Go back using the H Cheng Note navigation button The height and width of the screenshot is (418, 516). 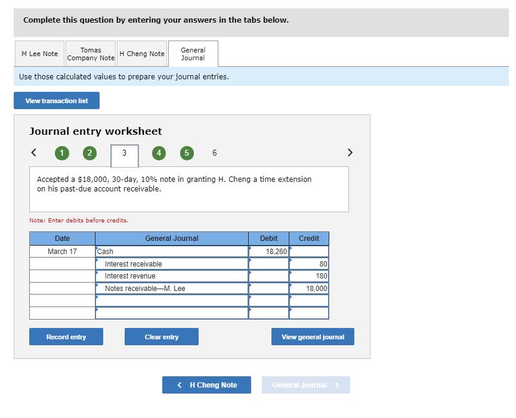[x=206, y=385]
